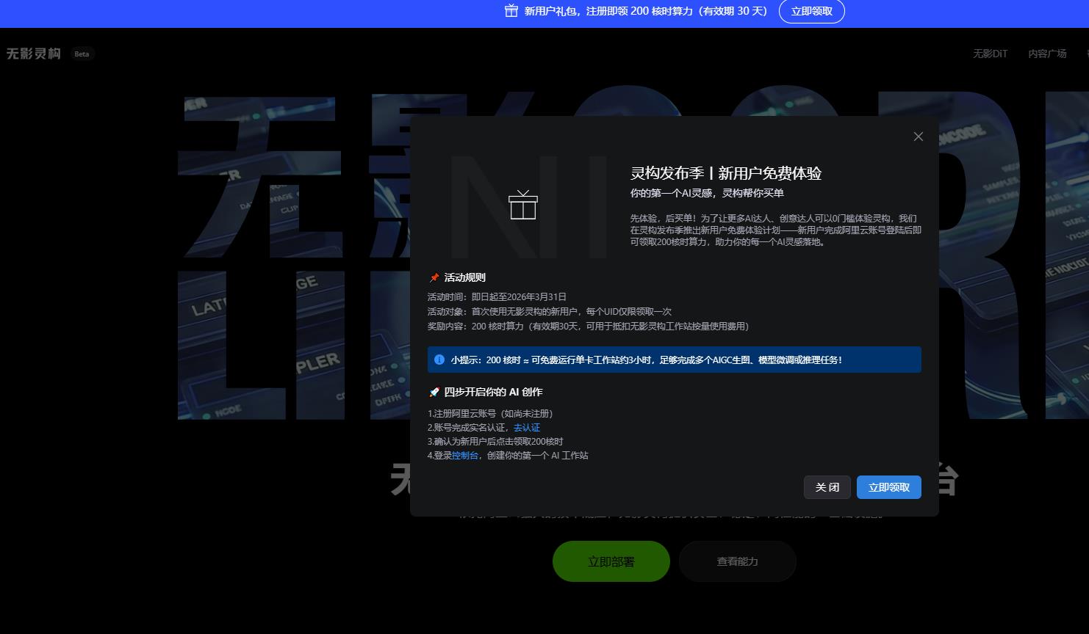Open the 控制台 link in step four
Screen dimensions: 1089x634
464,455
